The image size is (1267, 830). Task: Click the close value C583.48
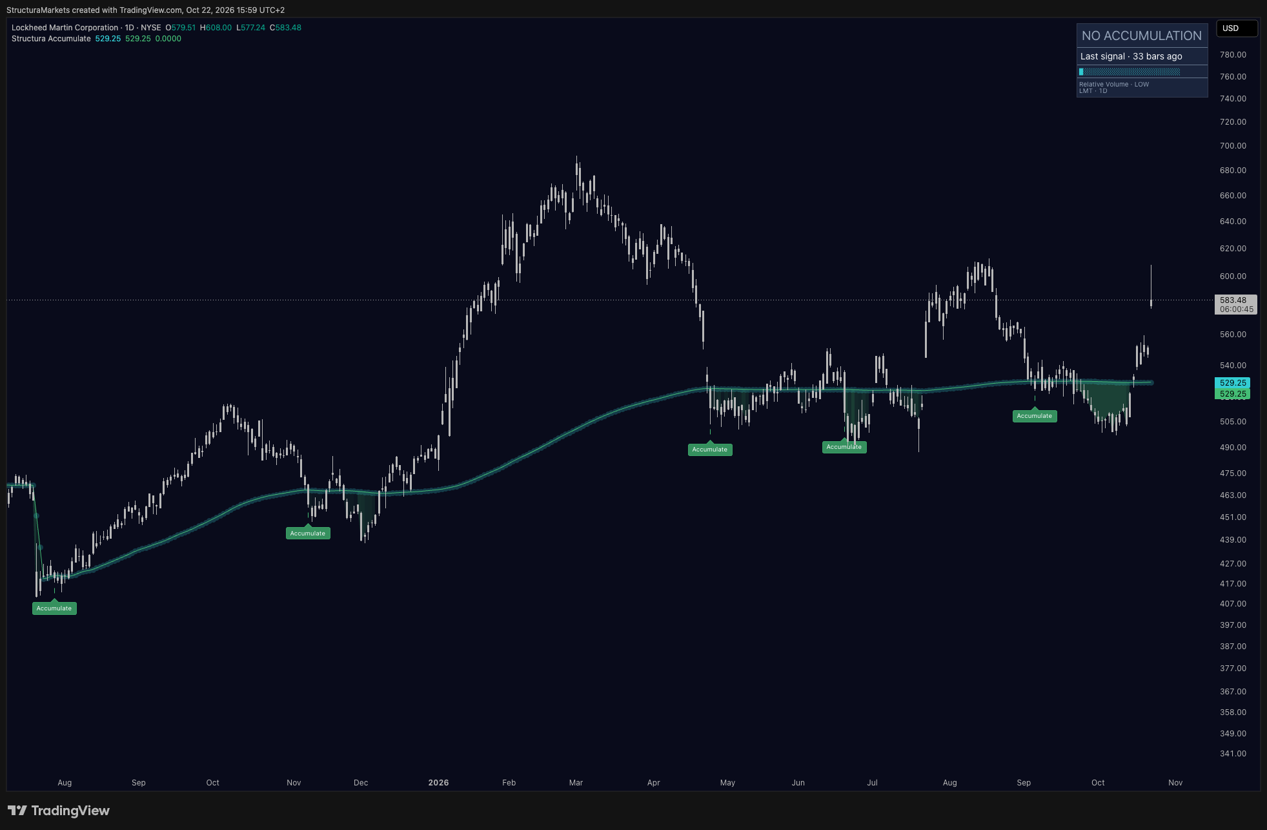(x=285, y=28)
